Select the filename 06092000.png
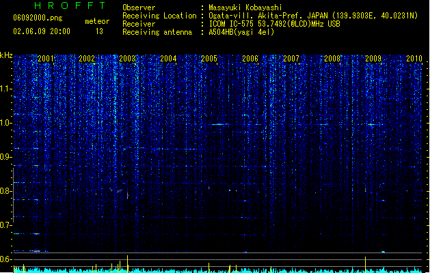 pos(38,18)
